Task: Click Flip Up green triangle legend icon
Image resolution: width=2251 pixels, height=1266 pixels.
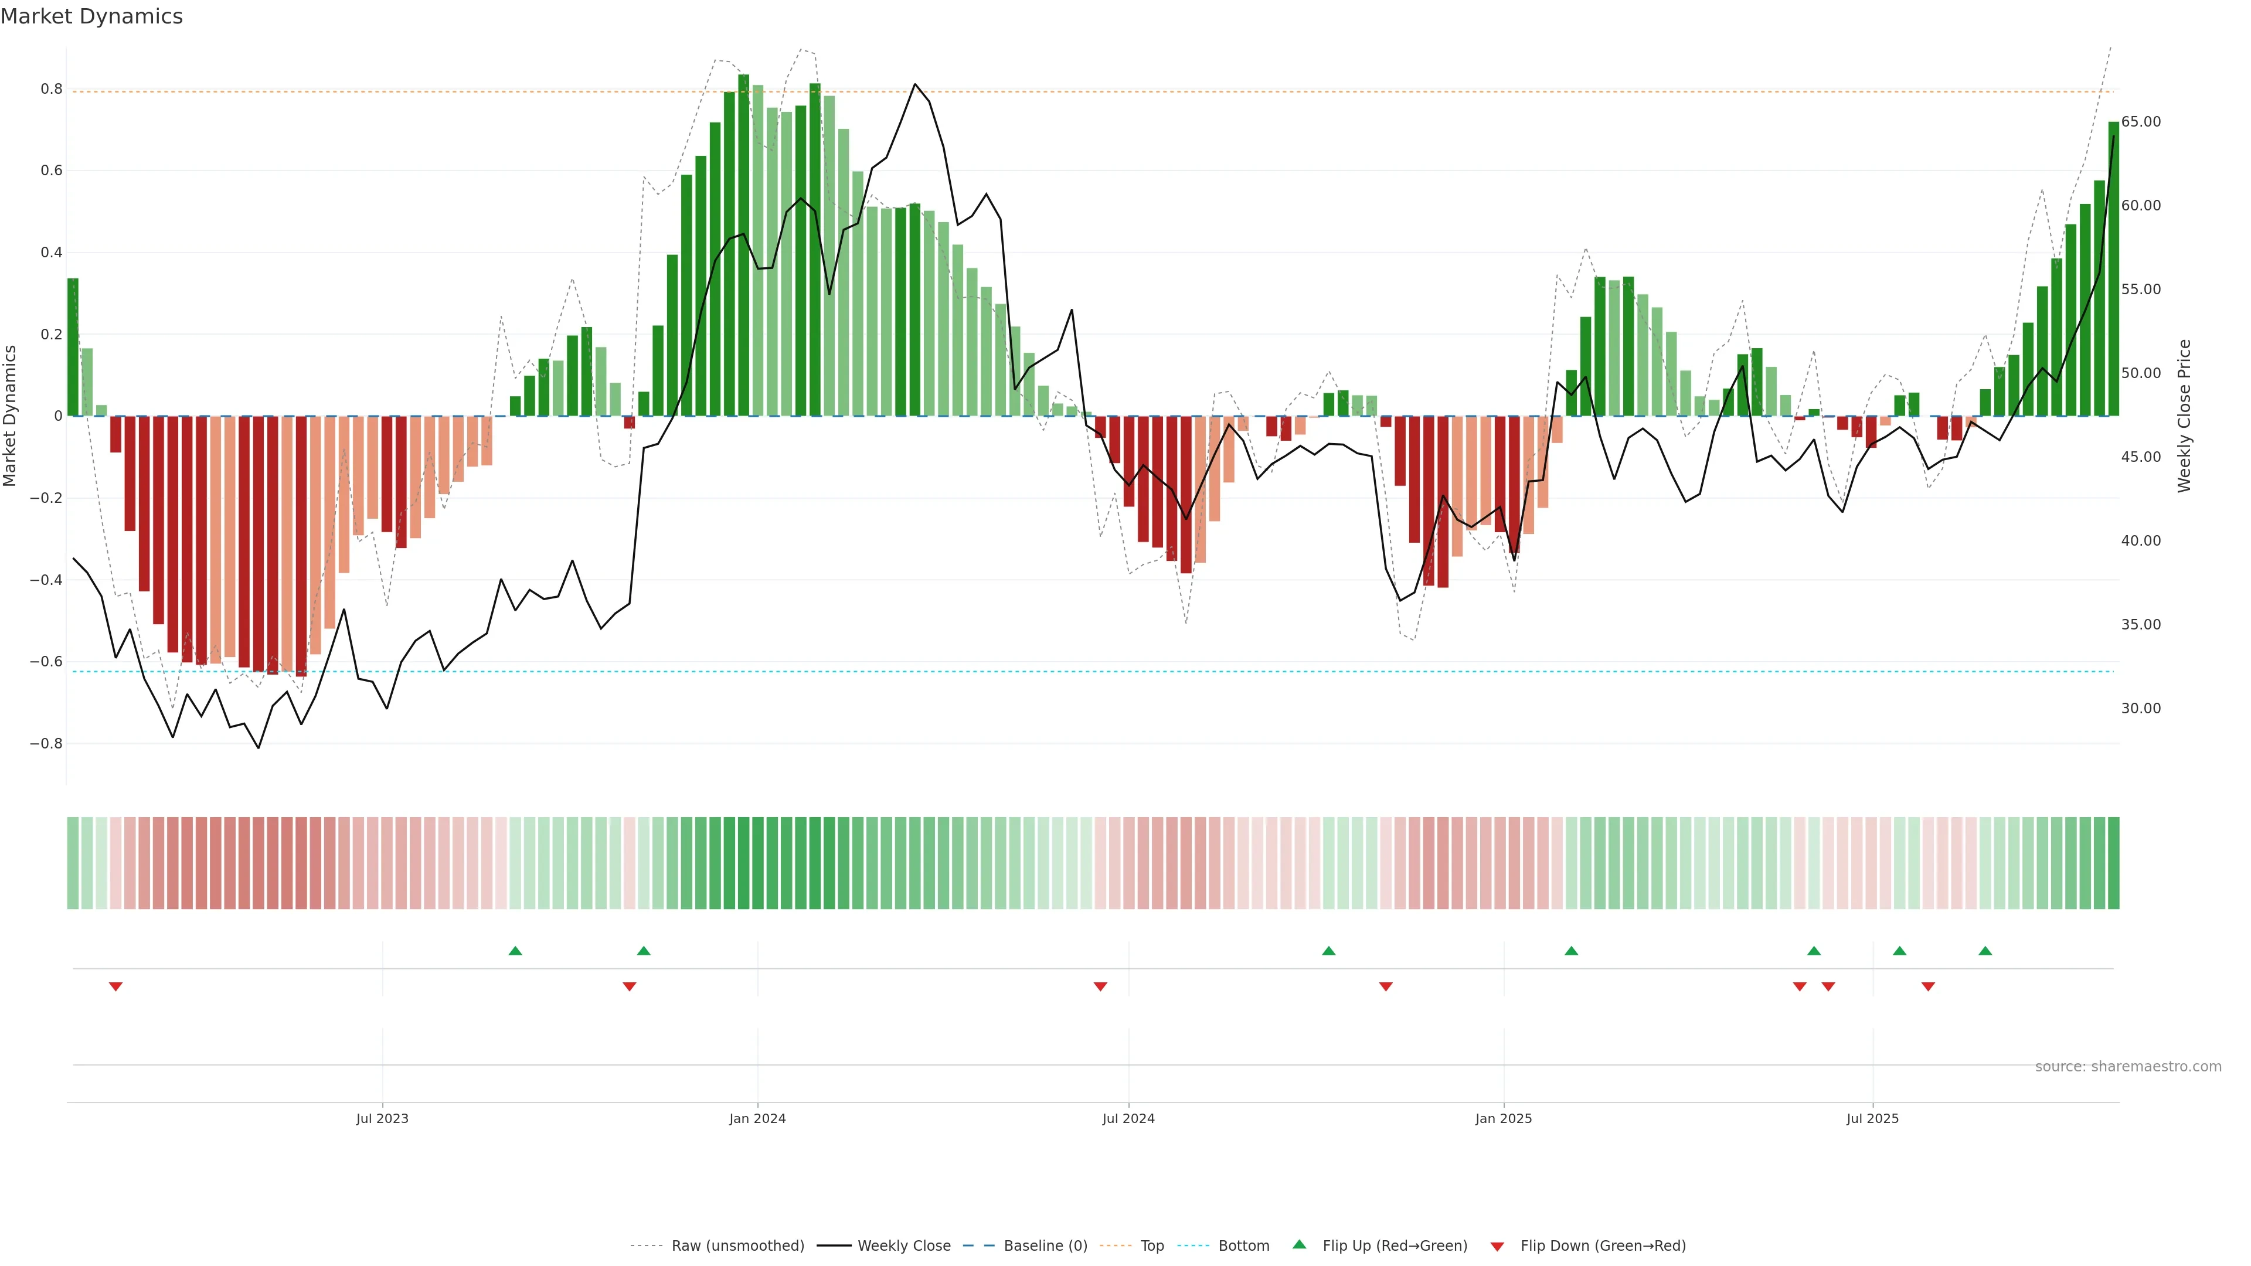Action: pyautogui.click(x=1300, y=1245)
